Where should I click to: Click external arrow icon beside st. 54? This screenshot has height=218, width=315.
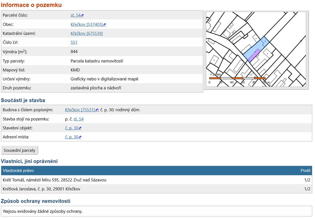82,15
